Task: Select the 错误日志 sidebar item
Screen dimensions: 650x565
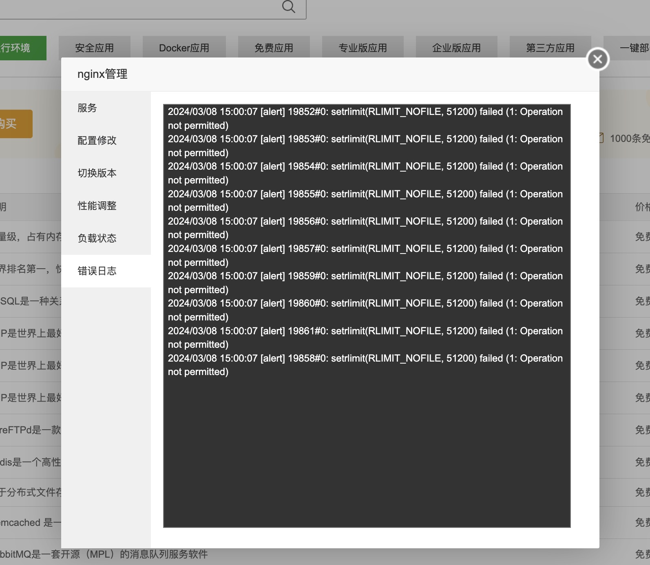Action: (106, 271)
